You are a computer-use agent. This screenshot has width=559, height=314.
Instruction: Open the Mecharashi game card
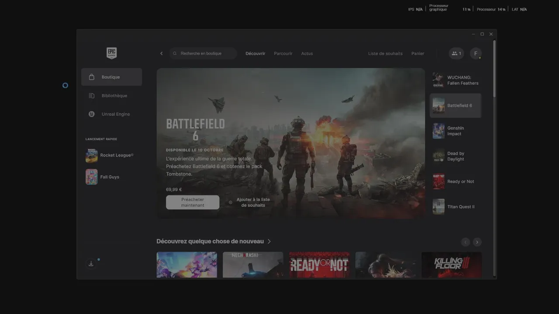(253, 265)
